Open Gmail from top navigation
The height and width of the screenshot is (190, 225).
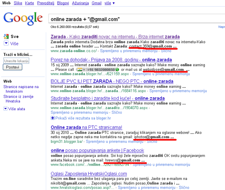[97, 3]
